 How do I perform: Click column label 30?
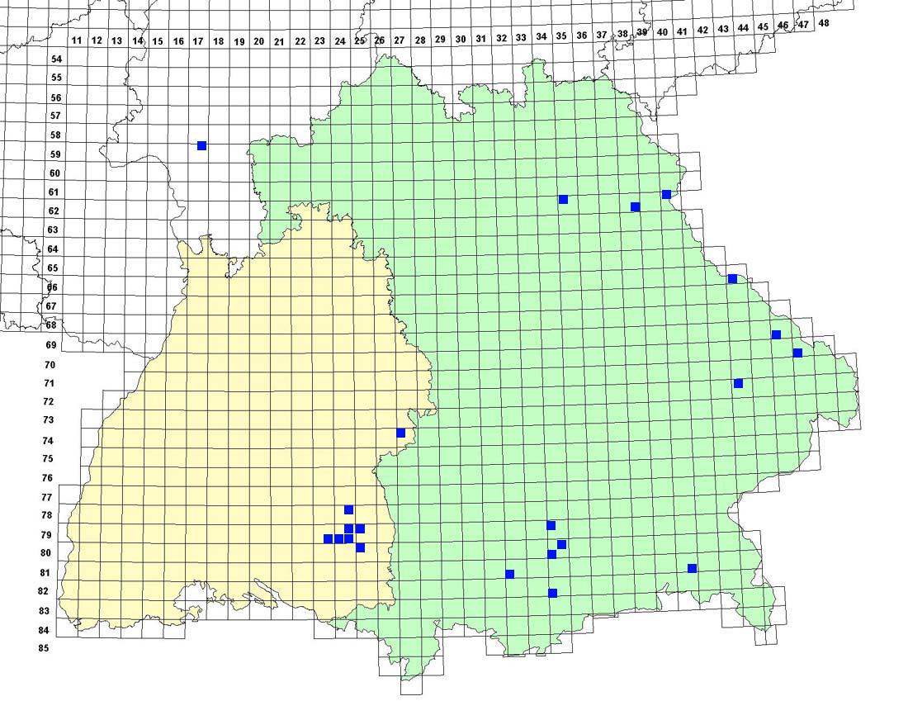[461, 40]
